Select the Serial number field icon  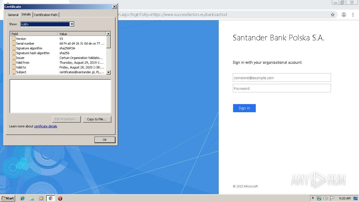13,43
